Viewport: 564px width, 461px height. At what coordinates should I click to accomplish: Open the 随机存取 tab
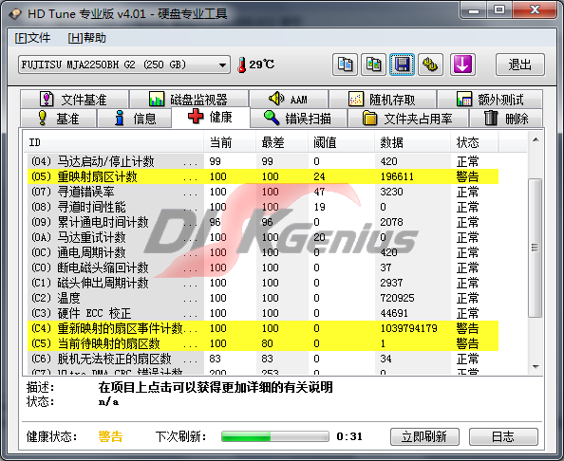pyautogui.click(x=383, y=99)
